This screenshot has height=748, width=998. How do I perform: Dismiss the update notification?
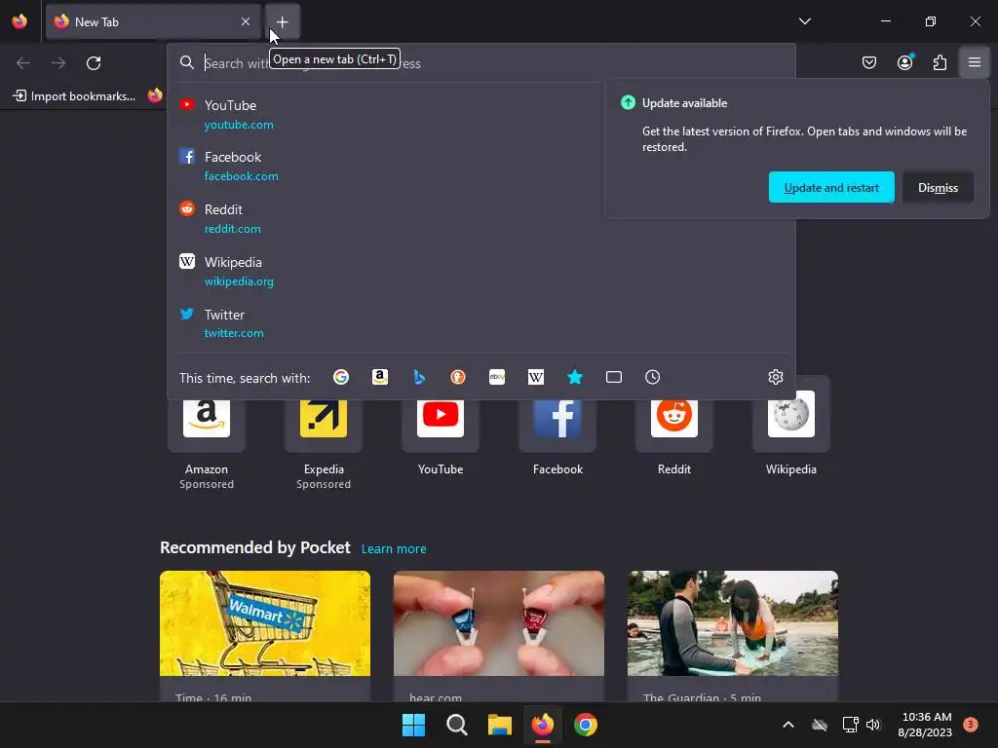pos(938,188)
